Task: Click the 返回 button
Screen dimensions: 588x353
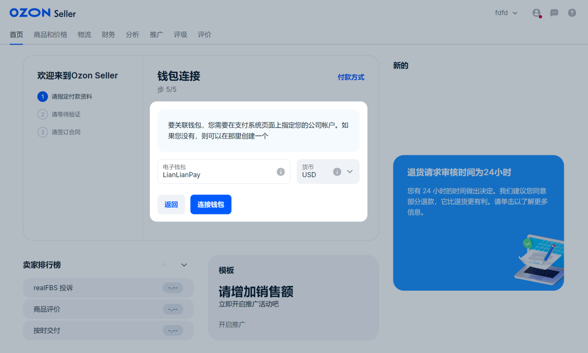Action: coord(171,204)
